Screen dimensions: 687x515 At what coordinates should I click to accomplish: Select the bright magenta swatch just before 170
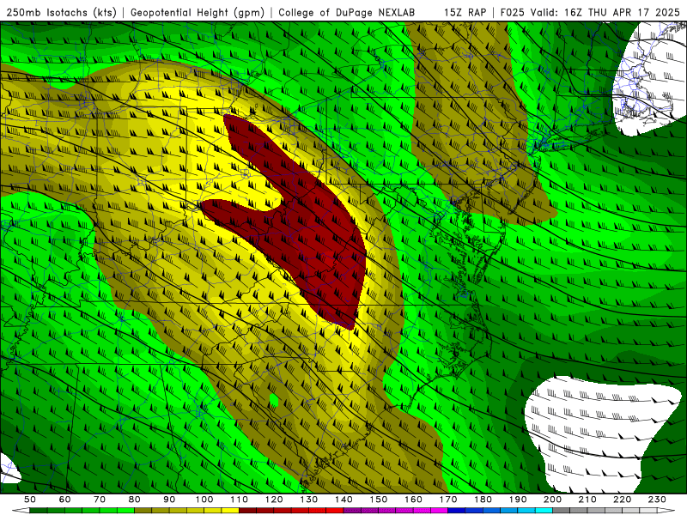coord(439,511)
